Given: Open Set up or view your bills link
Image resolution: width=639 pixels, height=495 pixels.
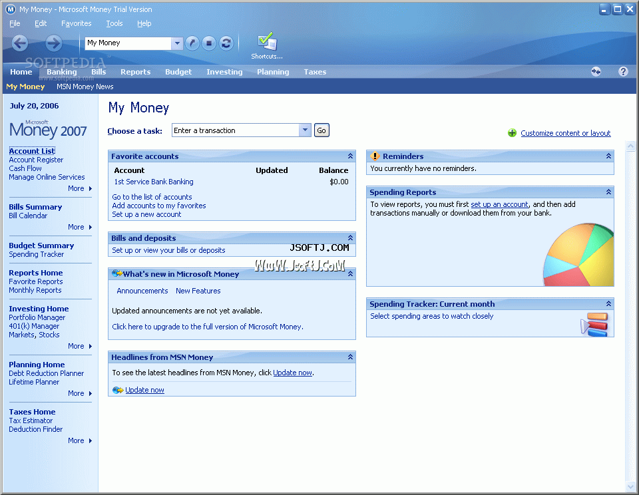Looking at the screenshot, I should pos(168,250).
